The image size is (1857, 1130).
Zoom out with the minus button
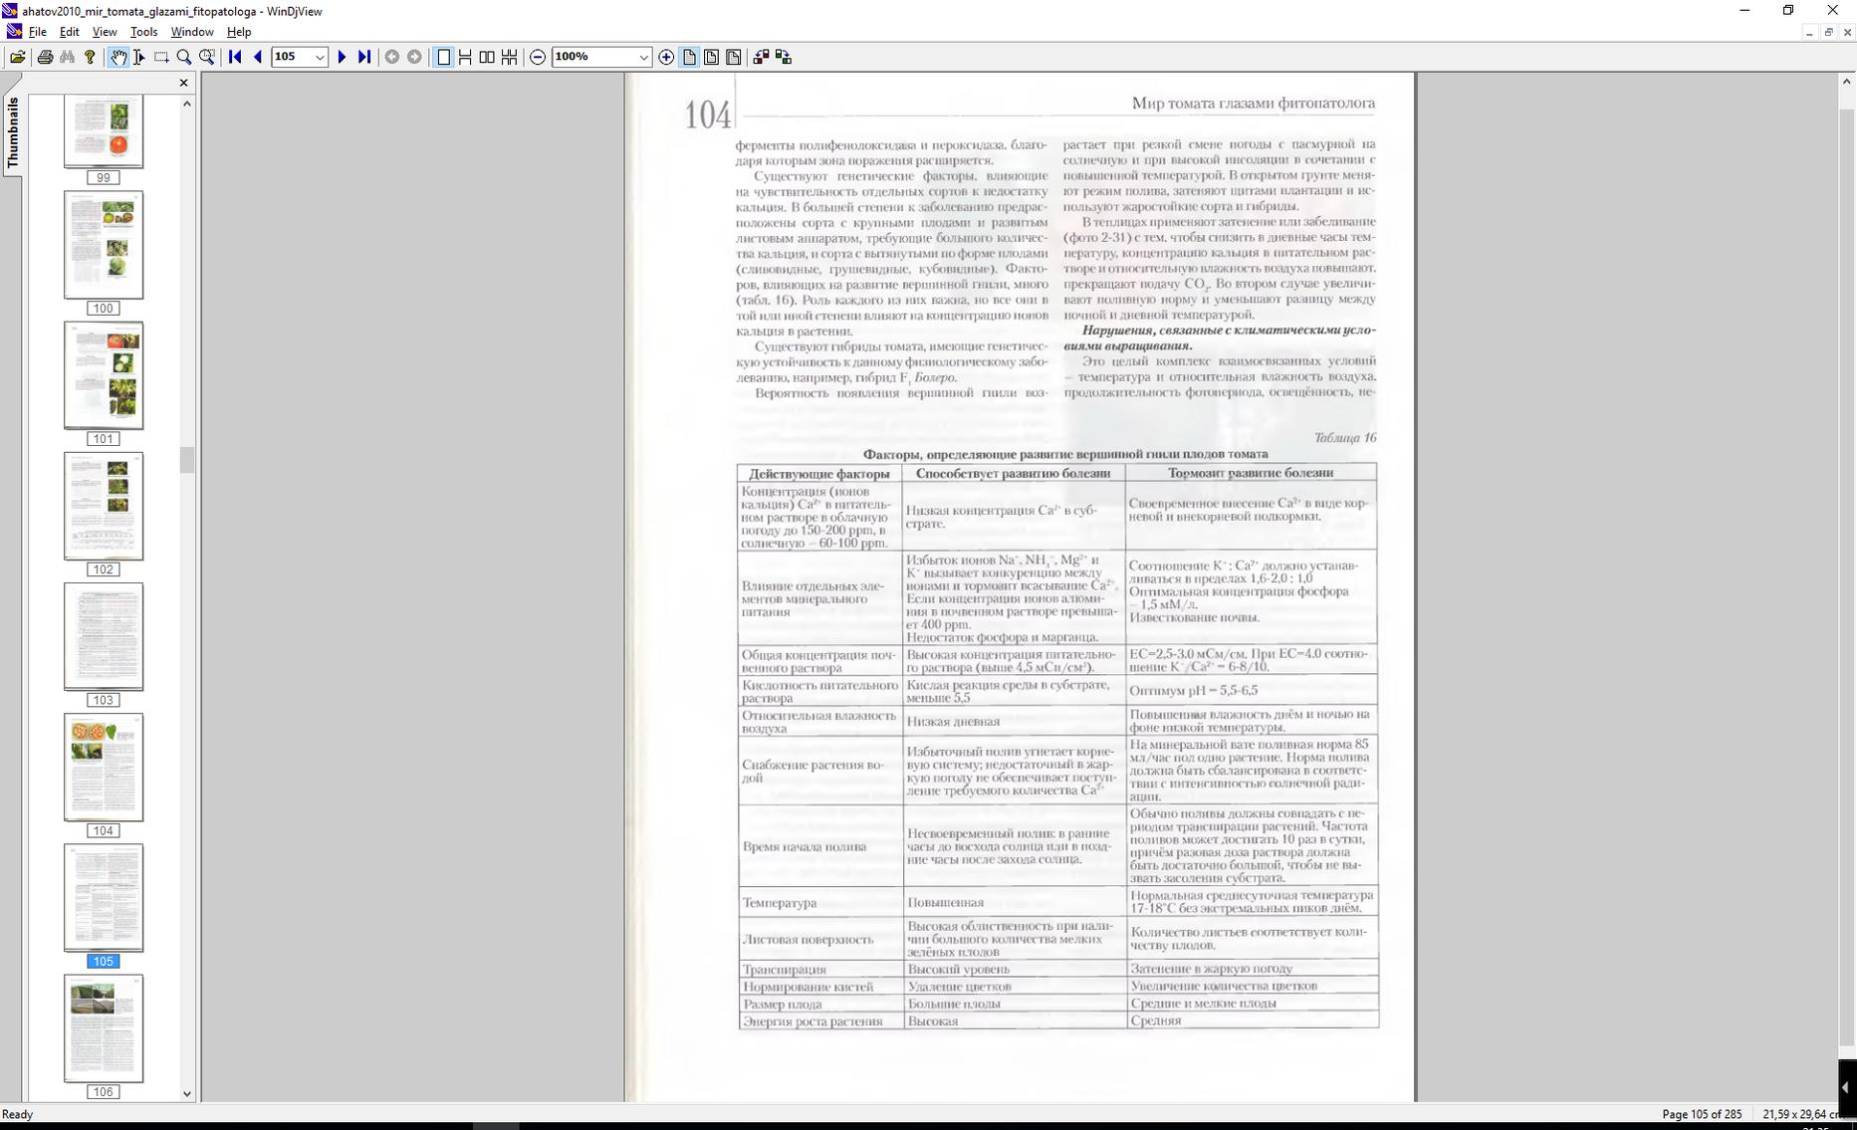(538, 57)
